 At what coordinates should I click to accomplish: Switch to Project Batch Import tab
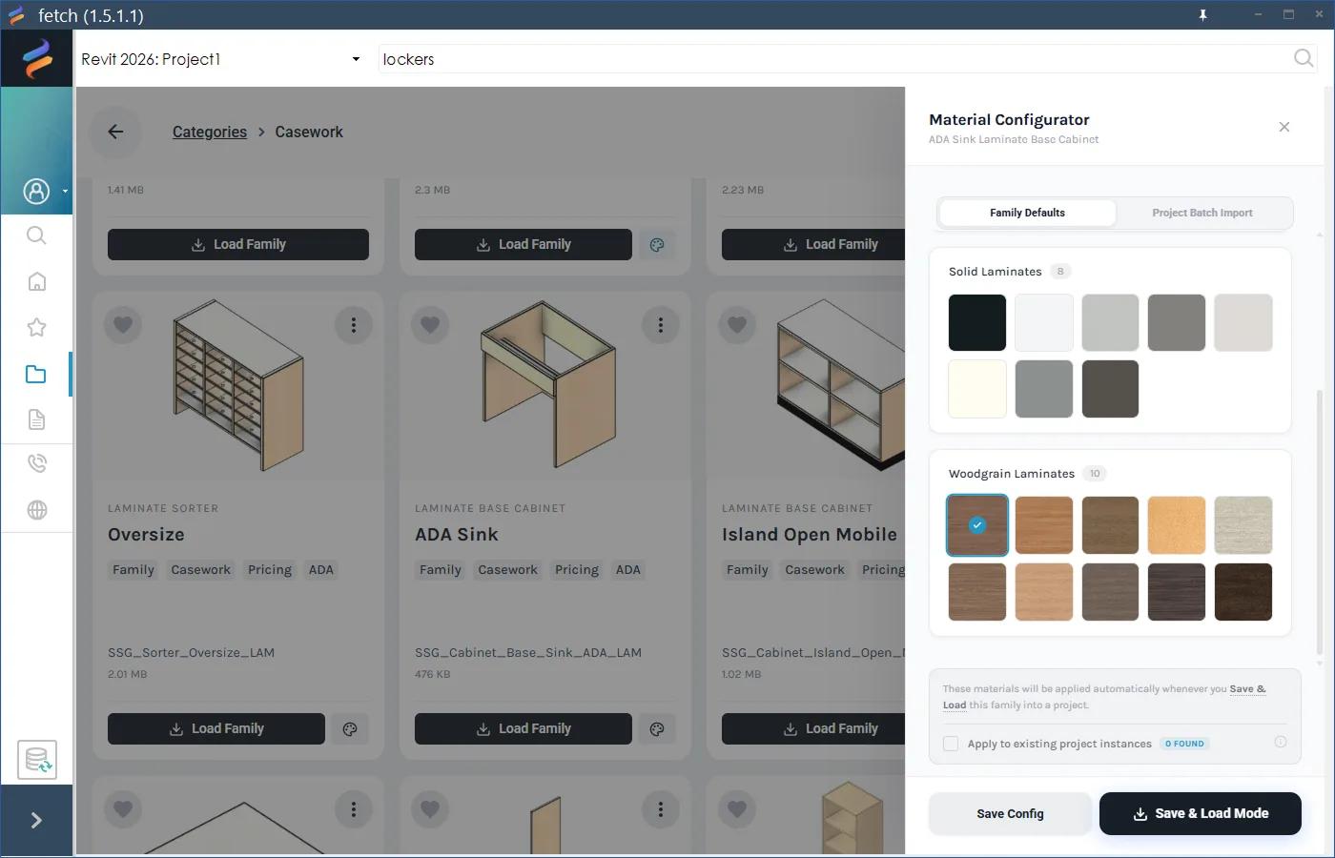pyautogui.click(x=1202, y=213)
